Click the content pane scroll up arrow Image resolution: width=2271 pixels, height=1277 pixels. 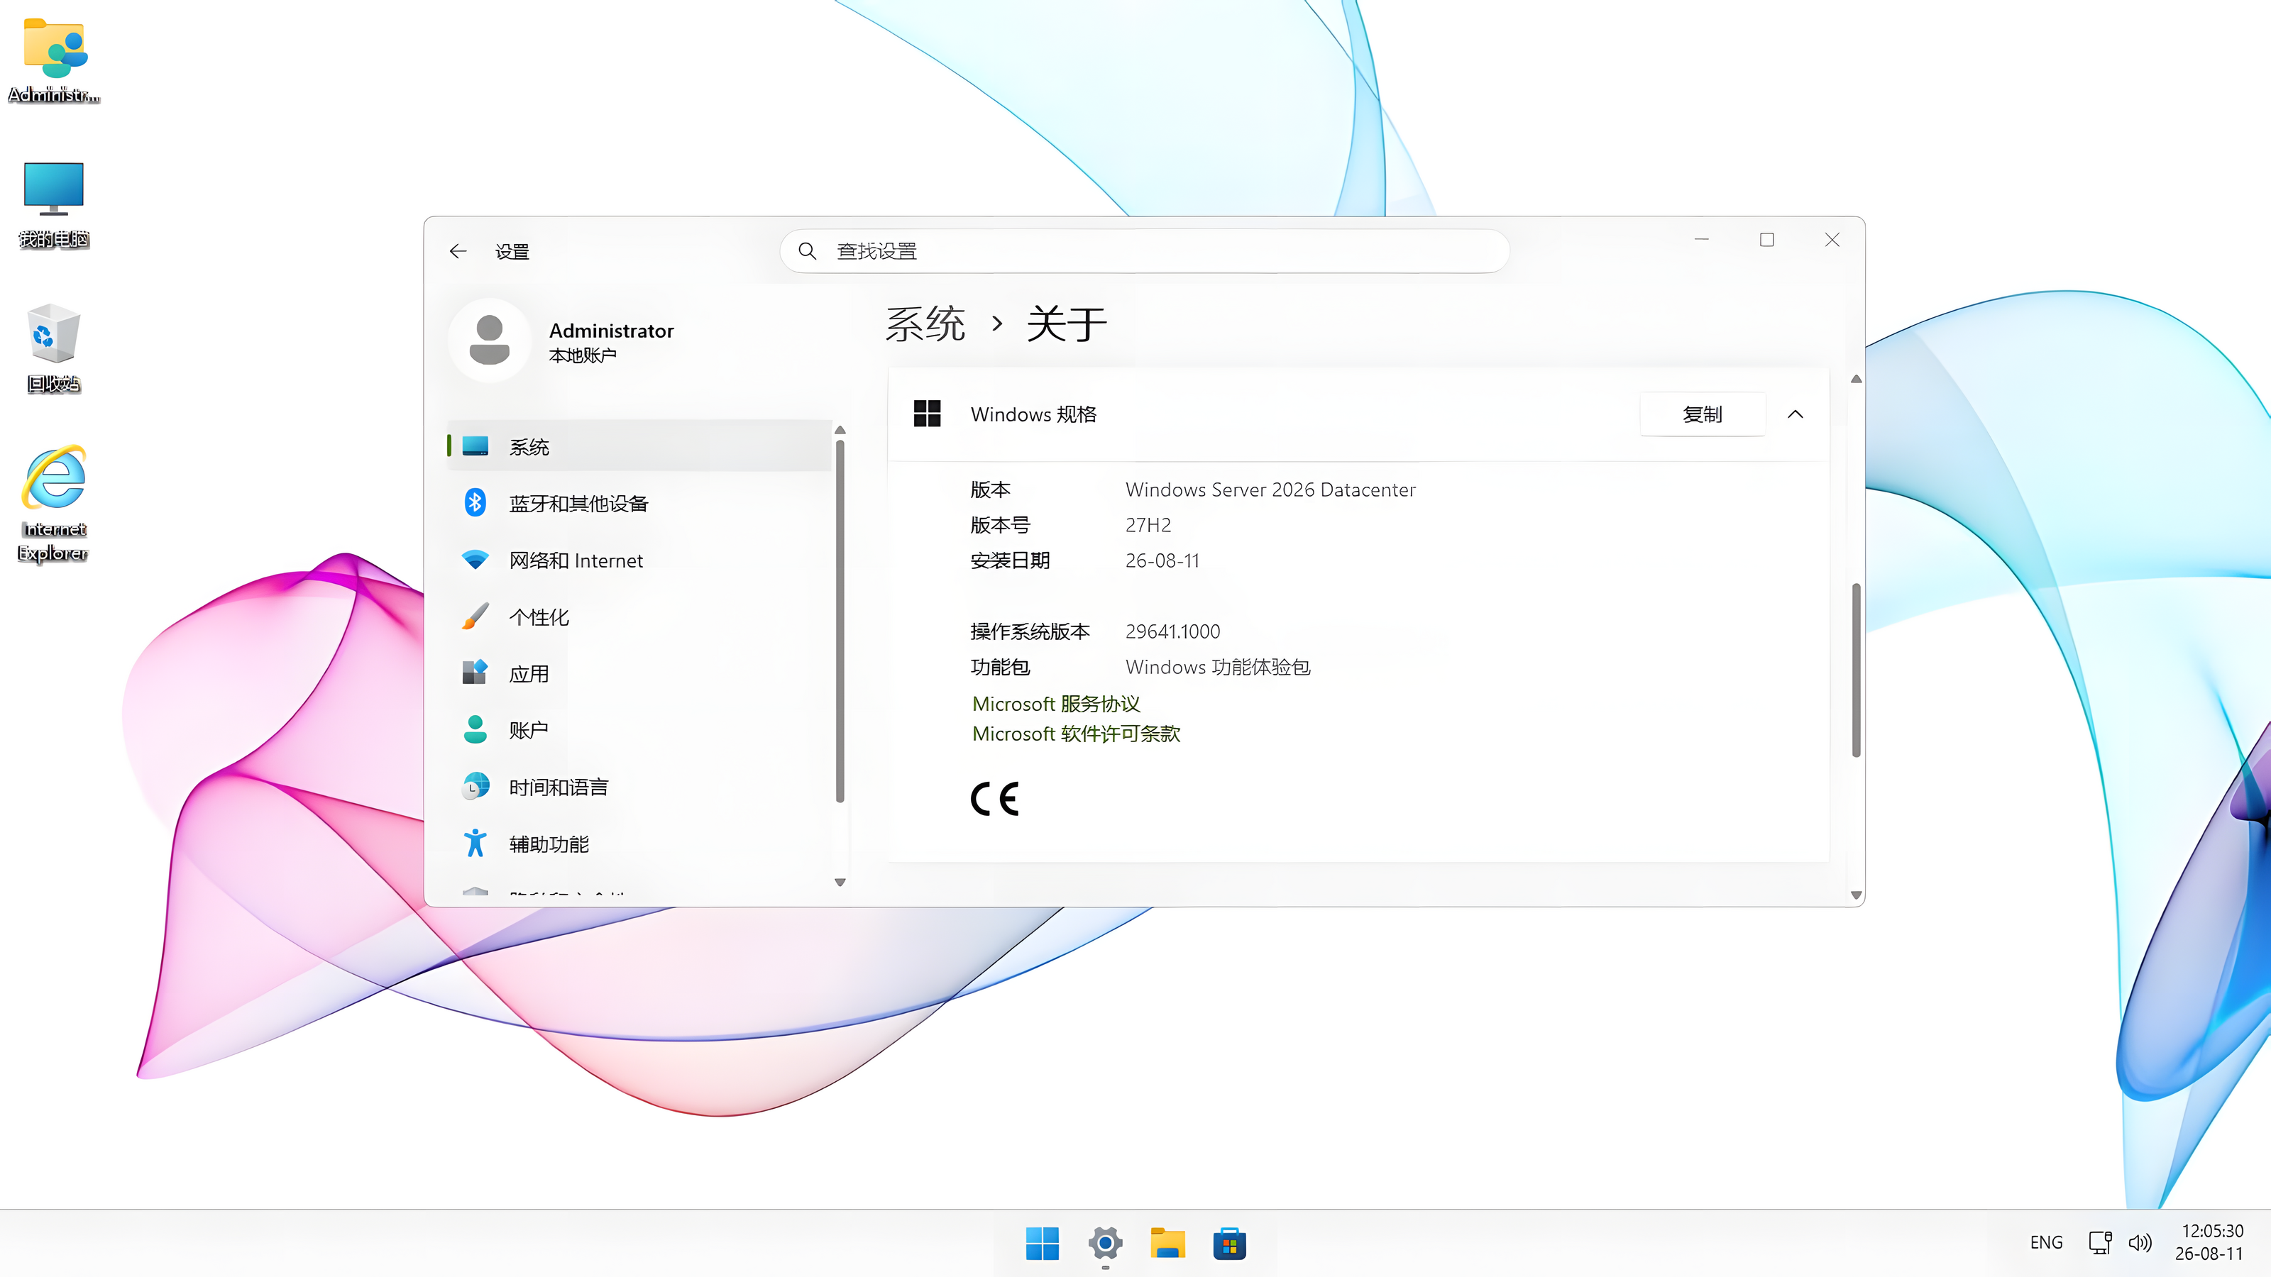(1856, 379)
